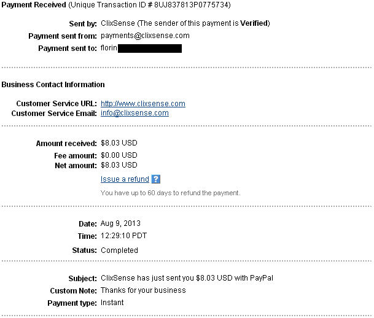Click the payments@clixsense.com sender address
374x318 pixels.
[x=144, y=36]
